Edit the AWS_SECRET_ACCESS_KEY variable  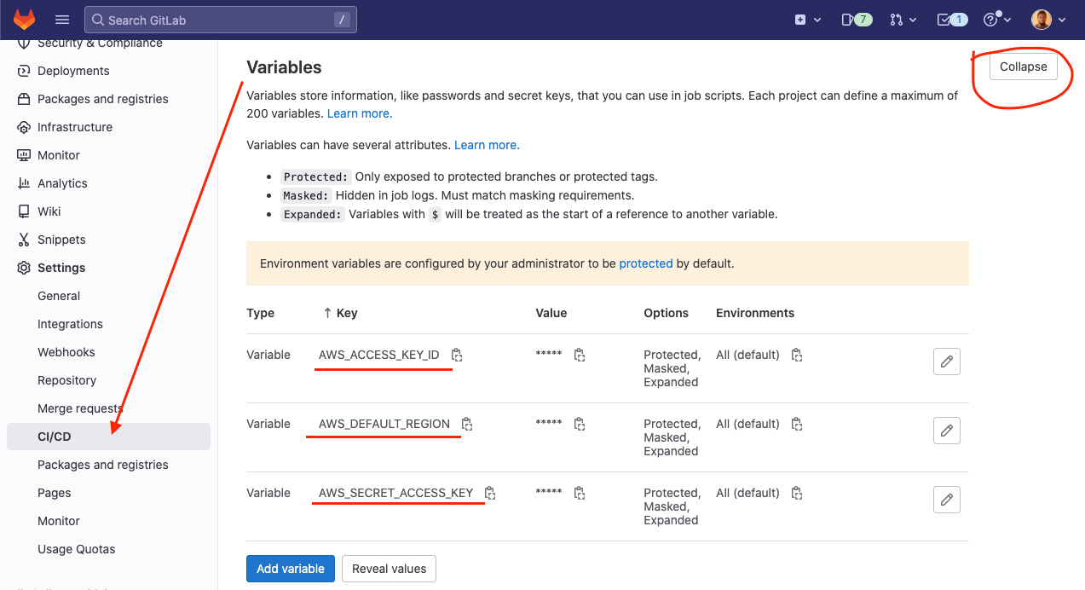pos(946,500)
